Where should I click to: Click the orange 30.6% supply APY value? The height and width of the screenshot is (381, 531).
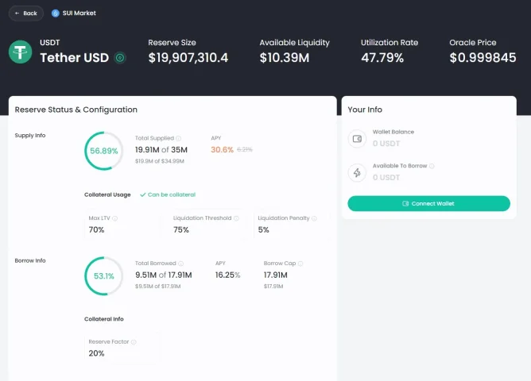pyautogui.click(x=222, y=150)
